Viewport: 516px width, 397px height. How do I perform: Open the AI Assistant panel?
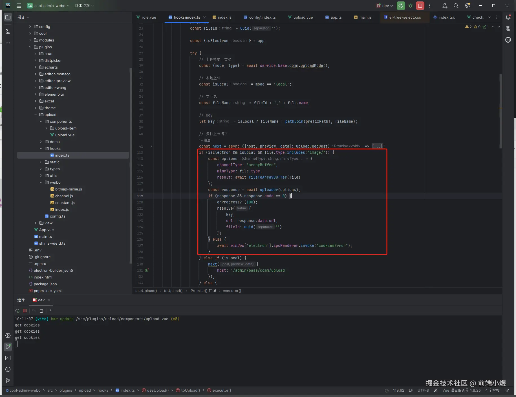coord(508,28)
